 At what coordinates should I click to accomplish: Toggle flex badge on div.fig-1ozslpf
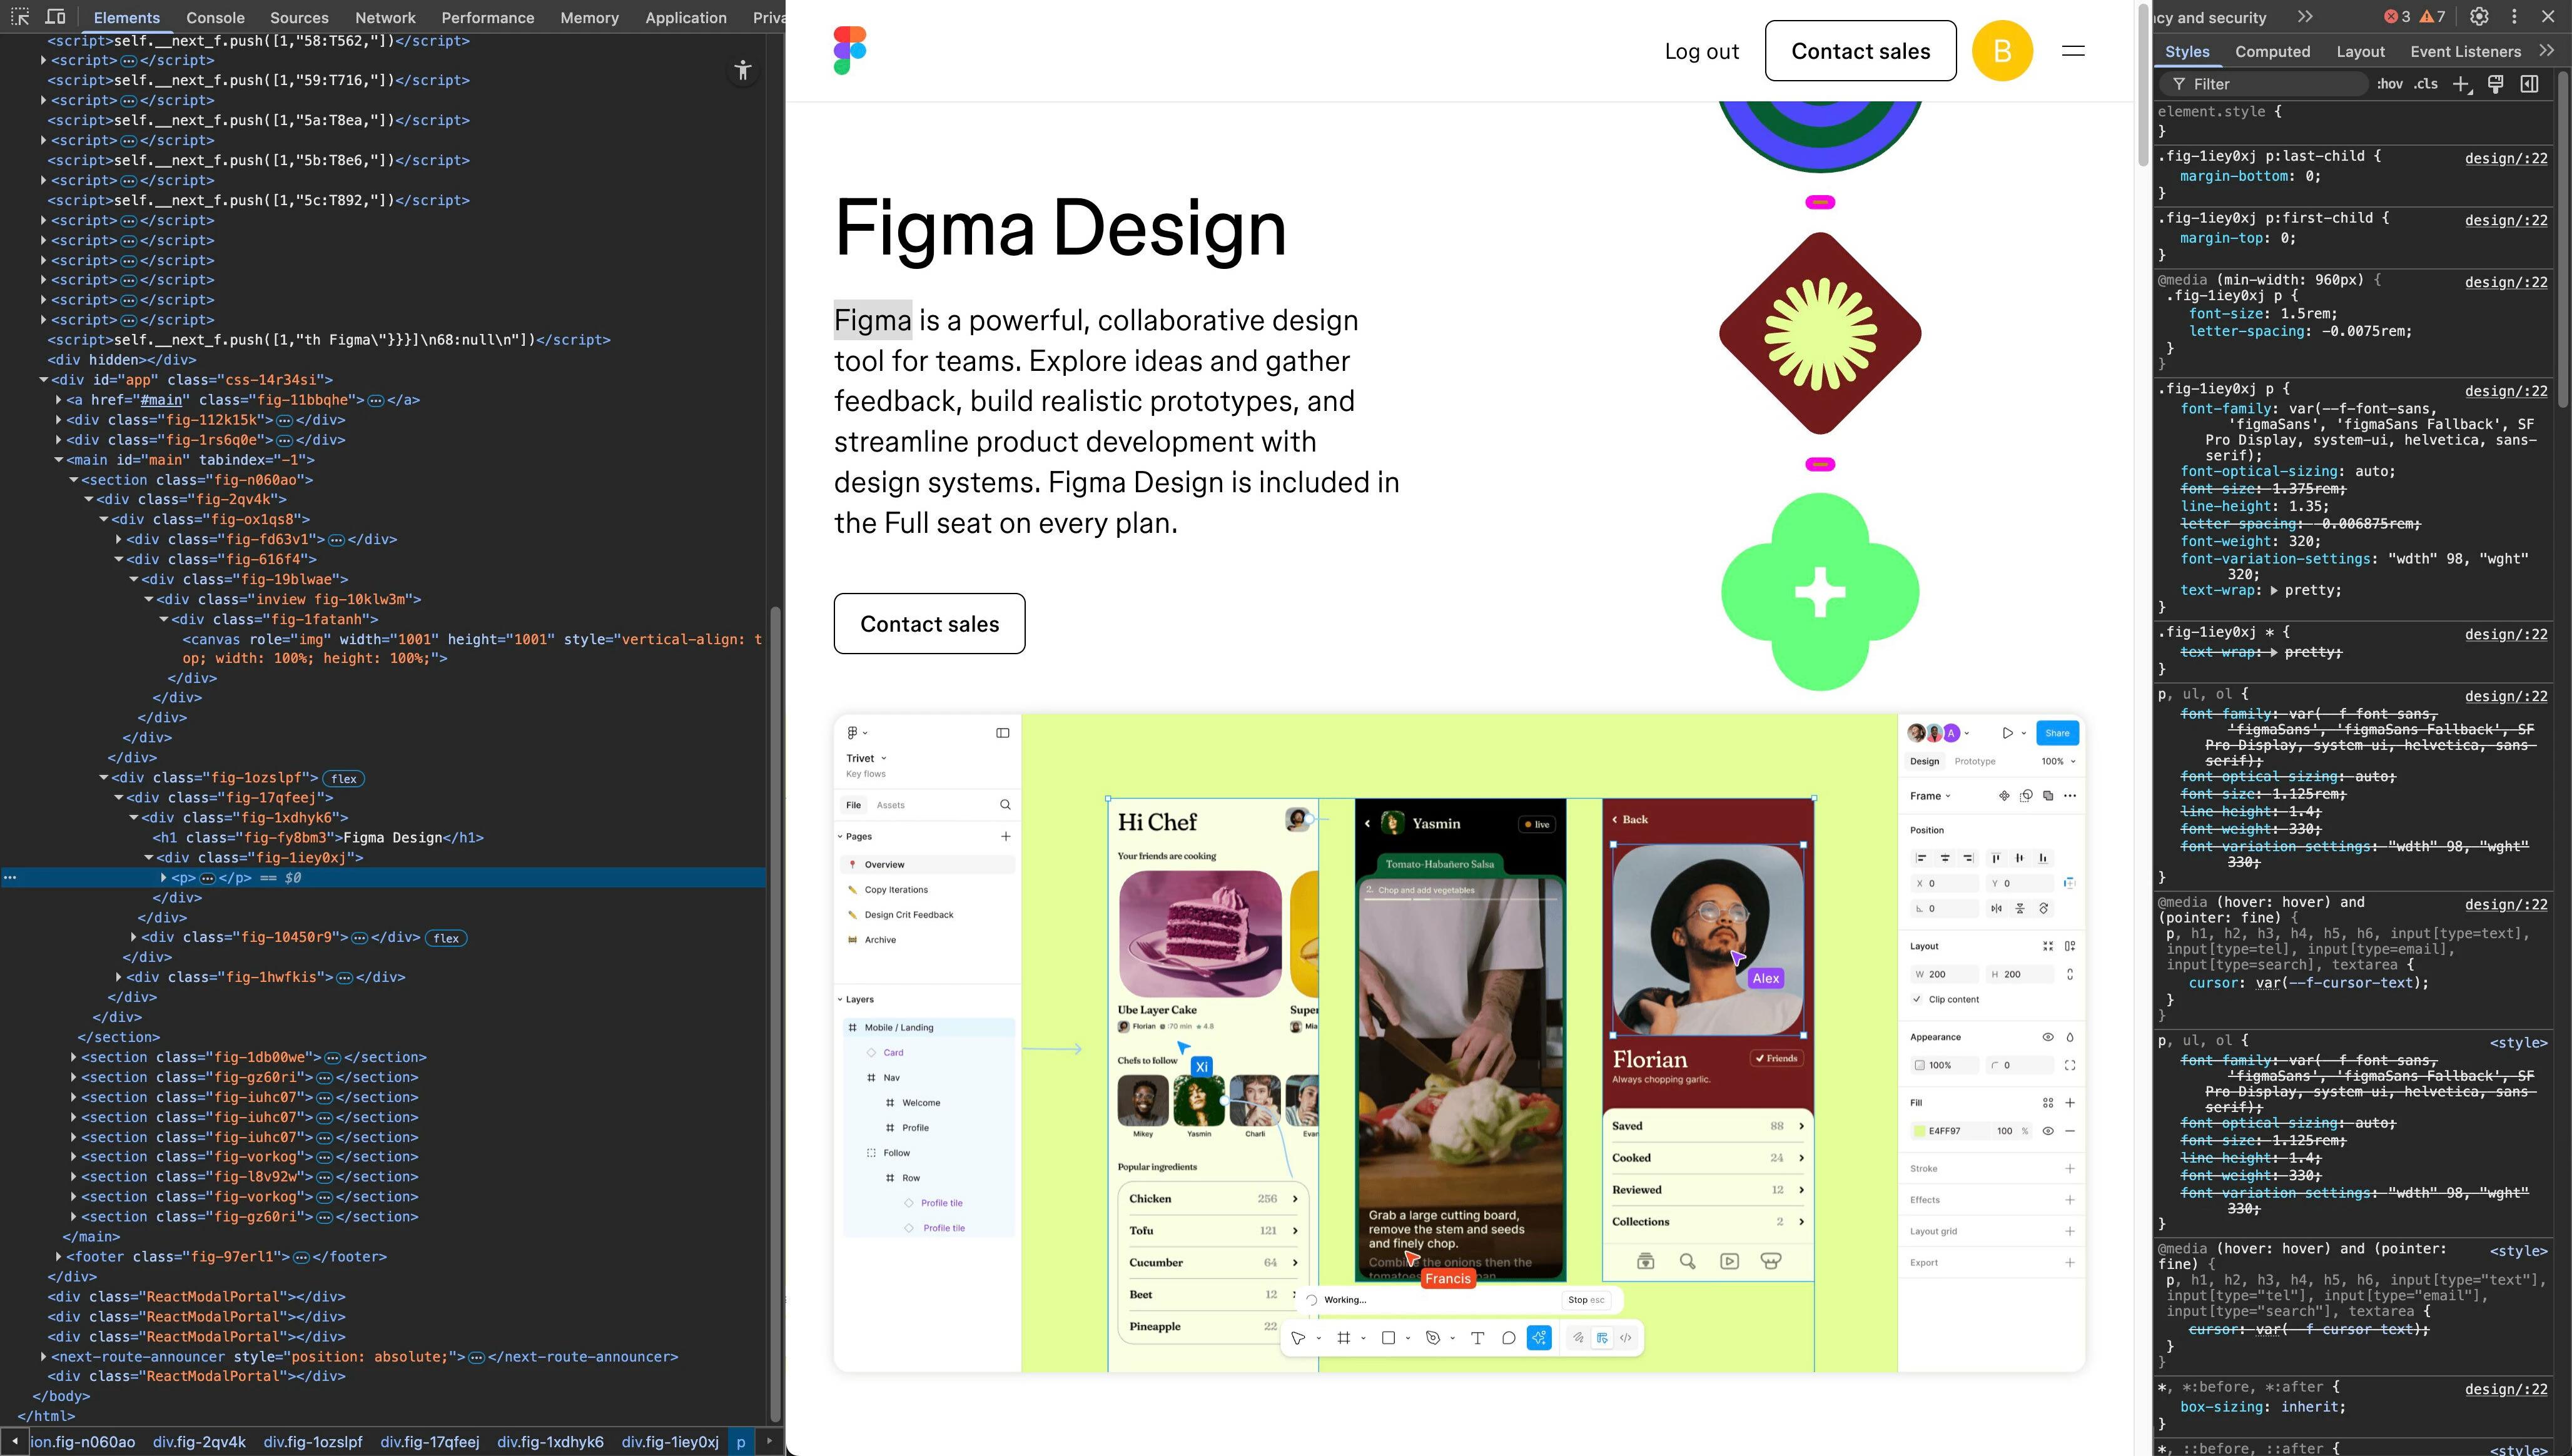tap(344, 778)
